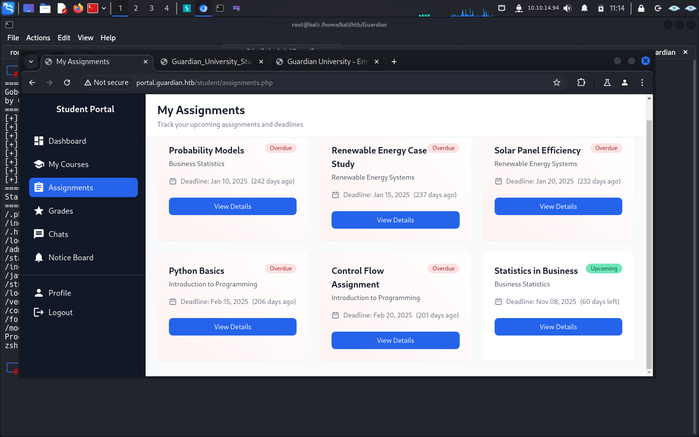View Details for Solar Panel Efficiency
This screenshot has width=699, height=437.
(558, 206)
